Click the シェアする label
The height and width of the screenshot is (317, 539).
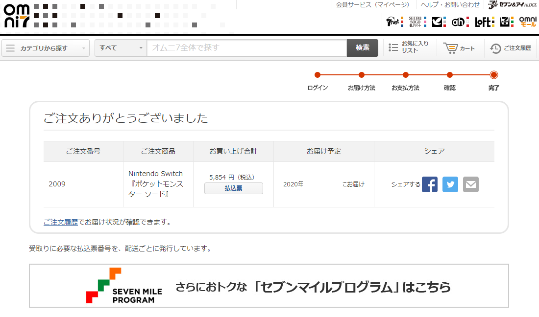coord(406,184)
